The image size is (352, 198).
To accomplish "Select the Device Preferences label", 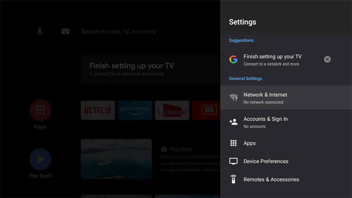I will (266, 161).
